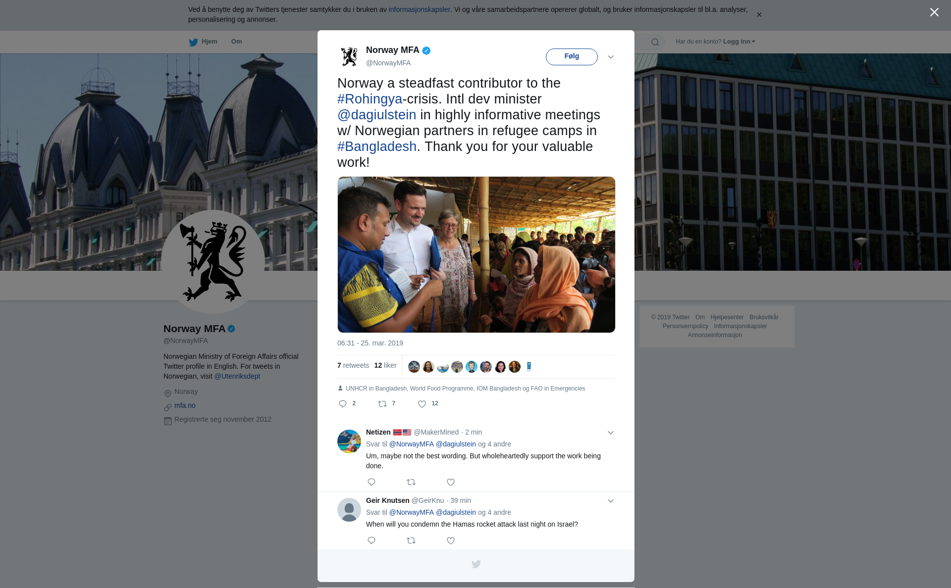Retweet Geir Knutsen's reply
This screenshot has height=588, width=951.
point(411,540)
